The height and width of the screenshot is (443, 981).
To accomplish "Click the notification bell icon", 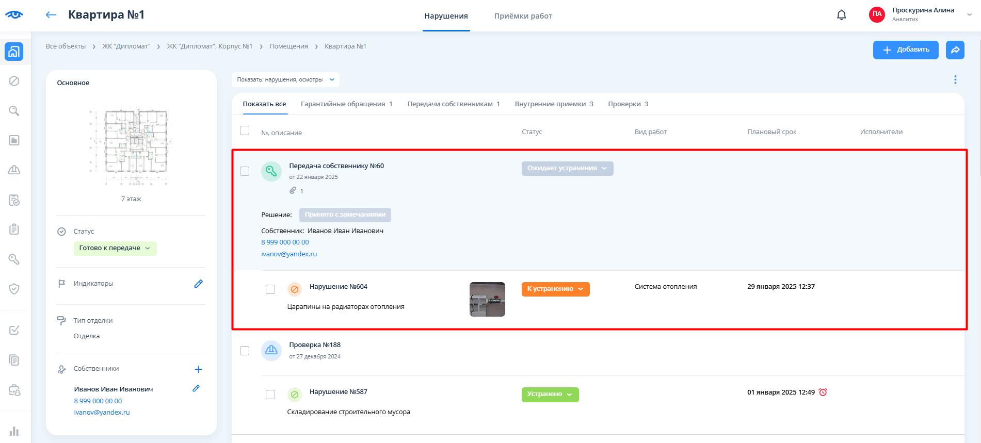I will [x=841, y=15].
